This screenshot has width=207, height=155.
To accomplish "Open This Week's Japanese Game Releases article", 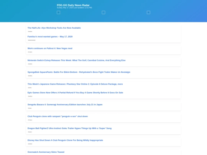I will pos(75,84).
